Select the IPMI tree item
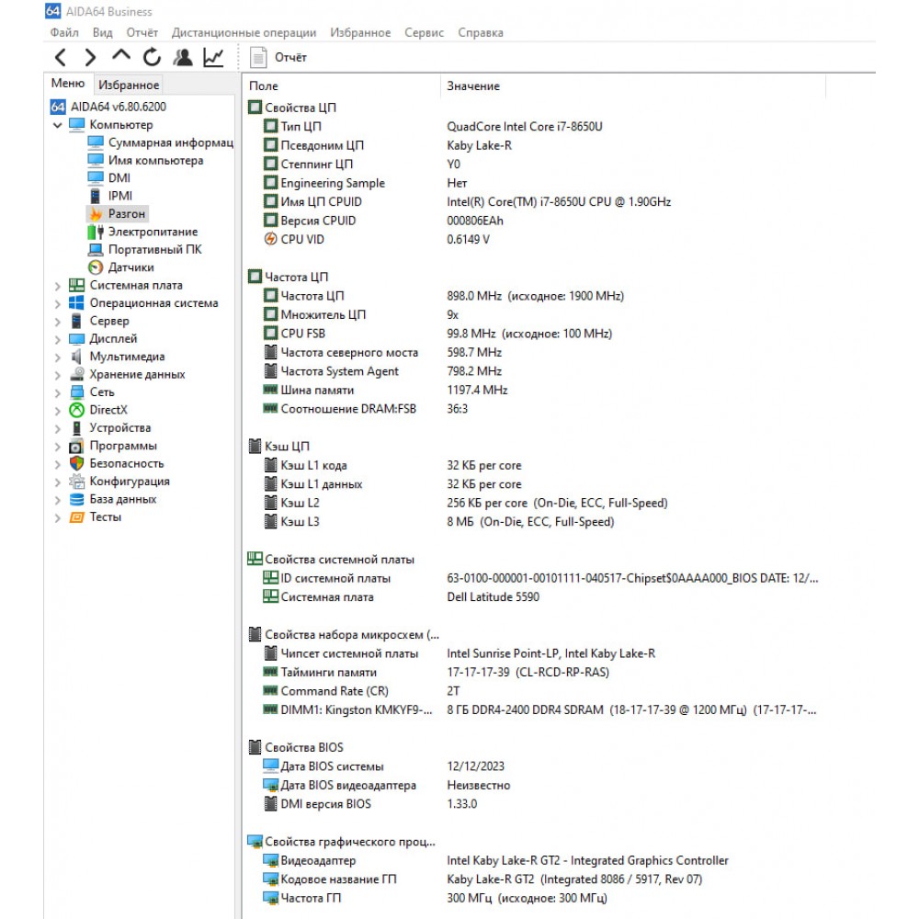The width and height of the screenshot is (919, 919). click(120, 197)
